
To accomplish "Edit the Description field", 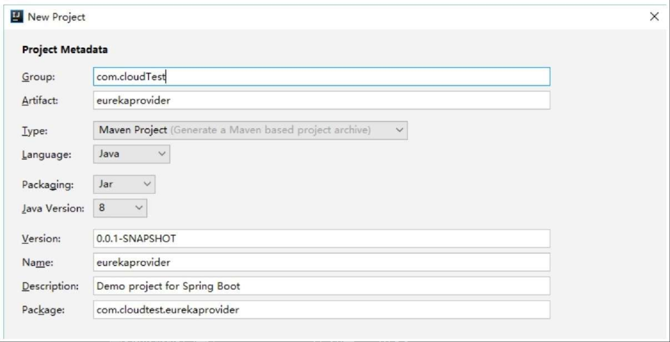I will coord(321,286).
